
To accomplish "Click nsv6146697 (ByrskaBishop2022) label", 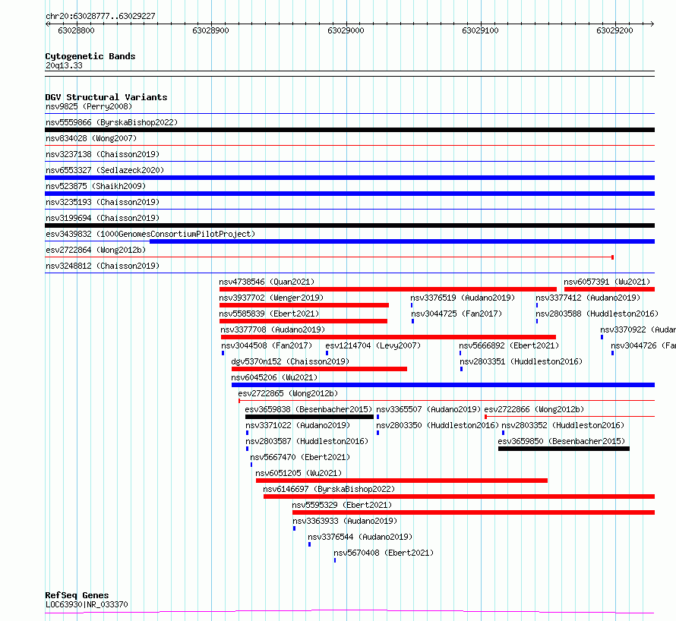I will coord(329,489).
